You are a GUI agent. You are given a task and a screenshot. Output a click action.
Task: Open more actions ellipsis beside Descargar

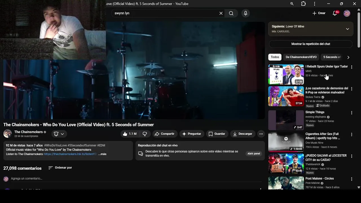[261, 134]
